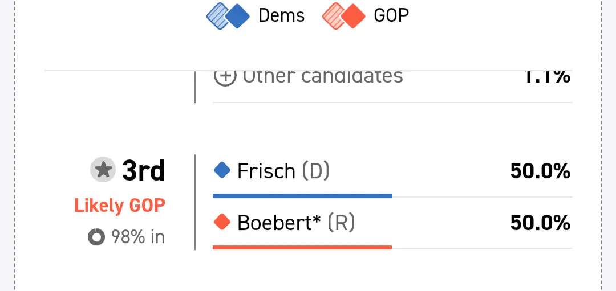This screenshot has width=616, height=291.
Task: Click the blue vote bar under Frisch
Action: 302,196
